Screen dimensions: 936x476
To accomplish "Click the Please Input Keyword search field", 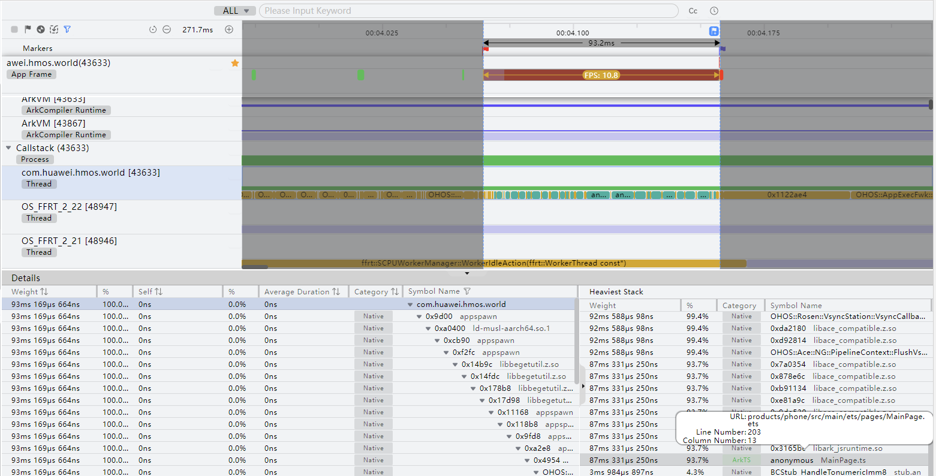I will (468, 11).
